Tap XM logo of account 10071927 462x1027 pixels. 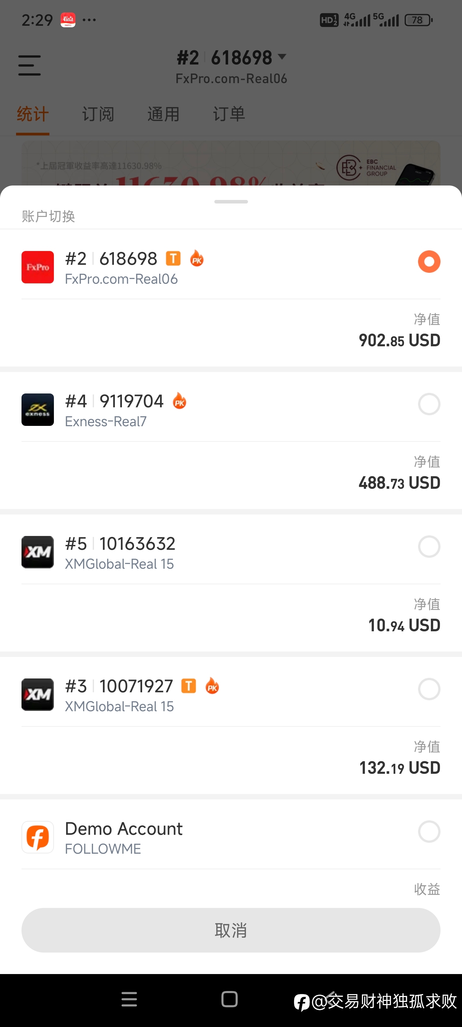pyautogui.click(x=38, y=695)
